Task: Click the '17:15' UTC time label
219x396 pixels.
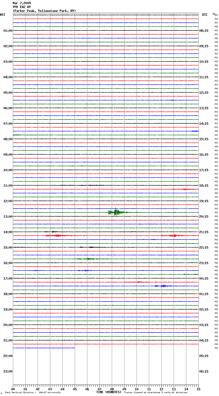Action: [x=204, y=170]
